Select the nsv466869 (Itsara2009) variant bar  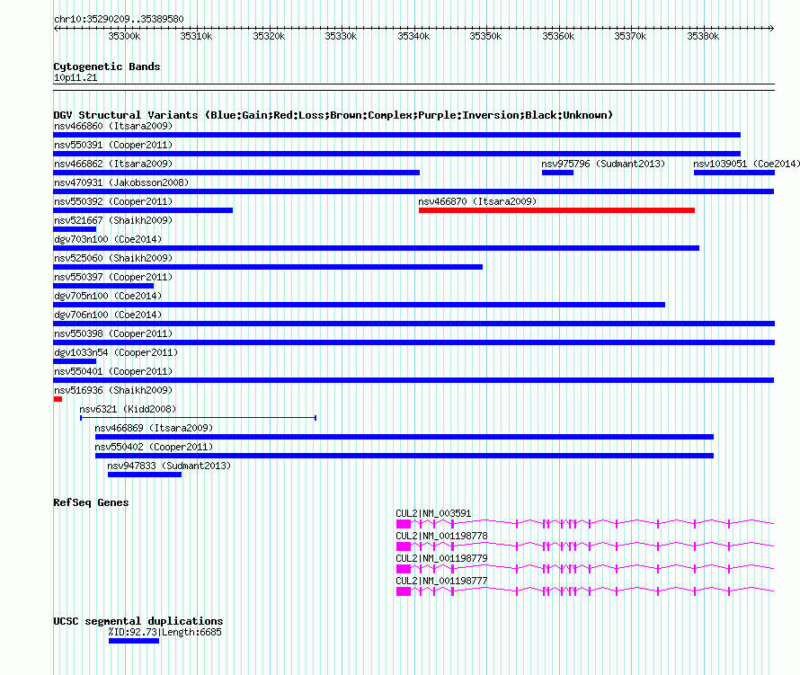click(x=404, y=437)
